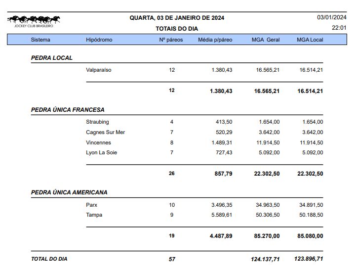Click Straubing's average value 413,50
The image size is (357, 276).
click(x=224, y=122)
